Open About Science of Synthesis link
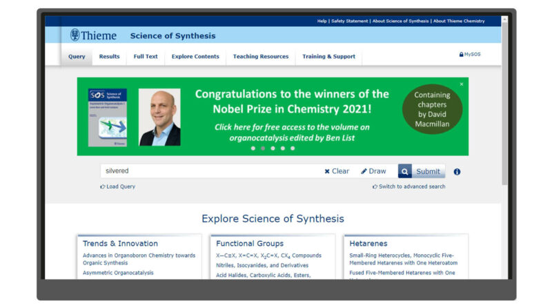Image resolution: width=552 pixels, height=308 pixels. [x=401, y=21]
